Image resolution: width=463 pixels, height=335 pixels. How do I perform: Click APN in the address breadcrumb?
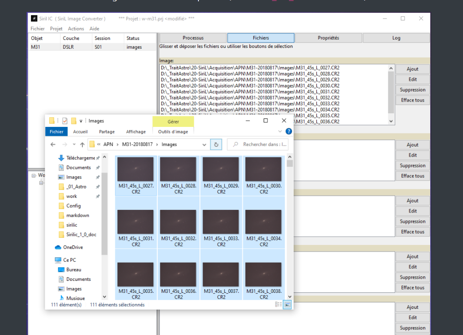click(108, 144)
